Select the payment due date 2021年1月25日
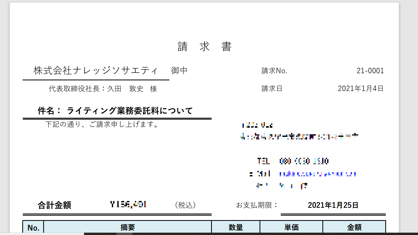The image size is (418, 235). [x=333, y=205]
